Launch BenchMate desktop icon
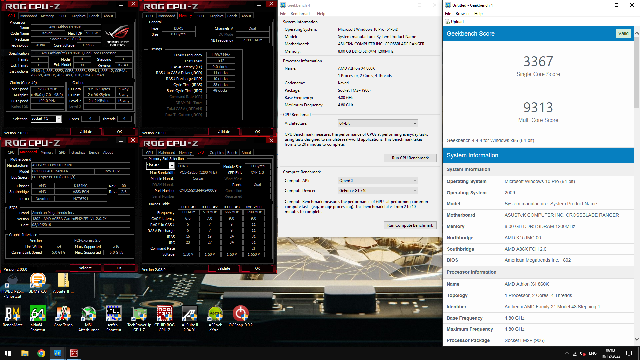 click(13, 316)
